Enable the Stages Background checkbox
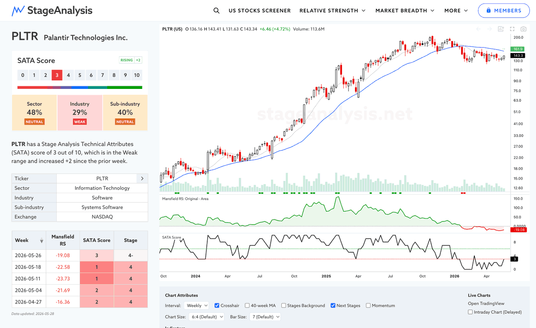 pos(284,306)
